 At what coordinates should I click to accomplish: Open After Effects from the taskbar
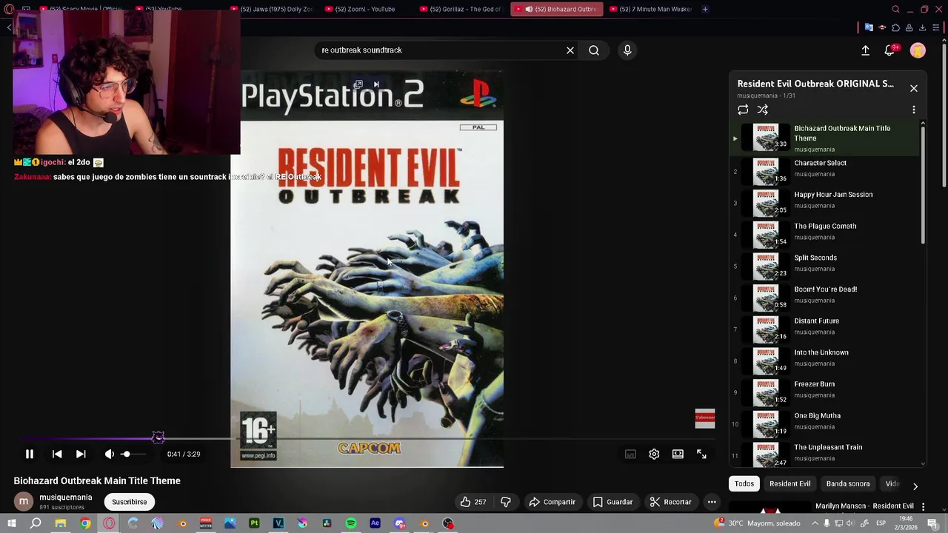click(375, 523)
